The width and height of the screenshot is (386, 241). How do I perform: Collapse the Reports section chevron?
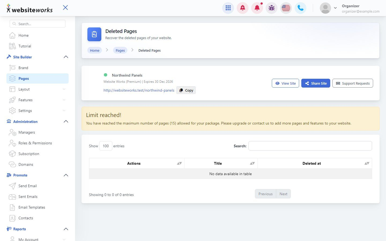(x=66, y=229)
